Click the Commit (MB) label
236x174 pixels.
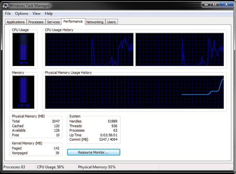79,139
